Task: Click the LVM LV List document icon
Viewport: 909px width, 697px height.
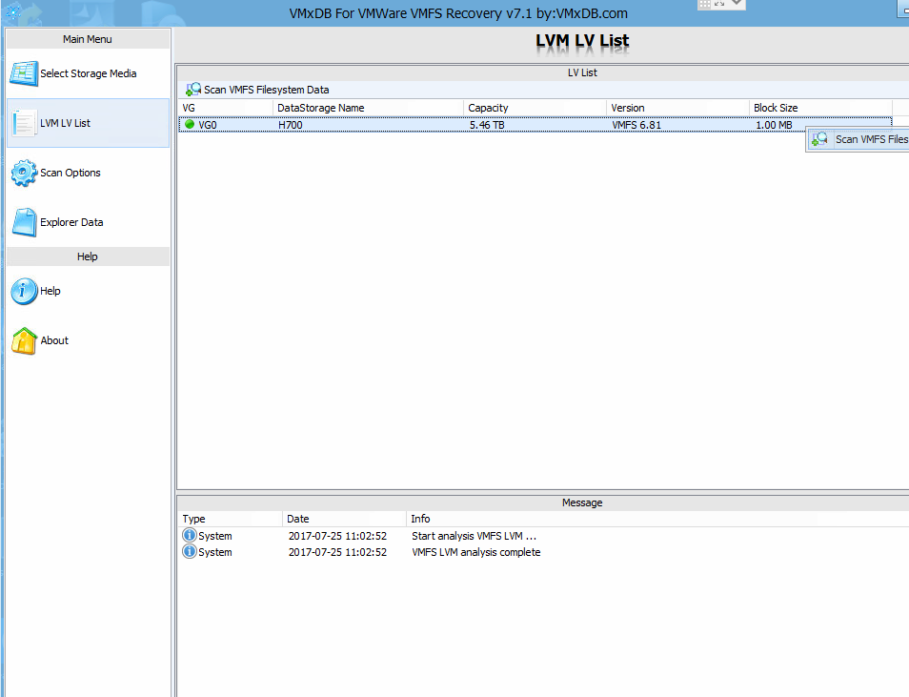Action: [25, 123]
